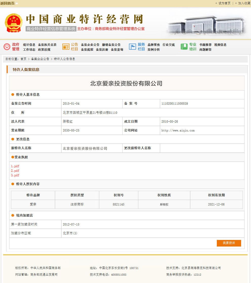This screenshot has height=283, width=251.
Task: Select the establishment date 2010-05-26
Action: [x=170, y=121]
